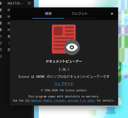The image size is (128, 118).
Task: Open the ウェブサイト link
Action: [64, 84]
